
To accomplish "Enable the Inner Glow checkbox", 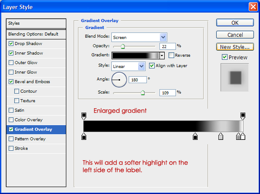I will (11, 72).
